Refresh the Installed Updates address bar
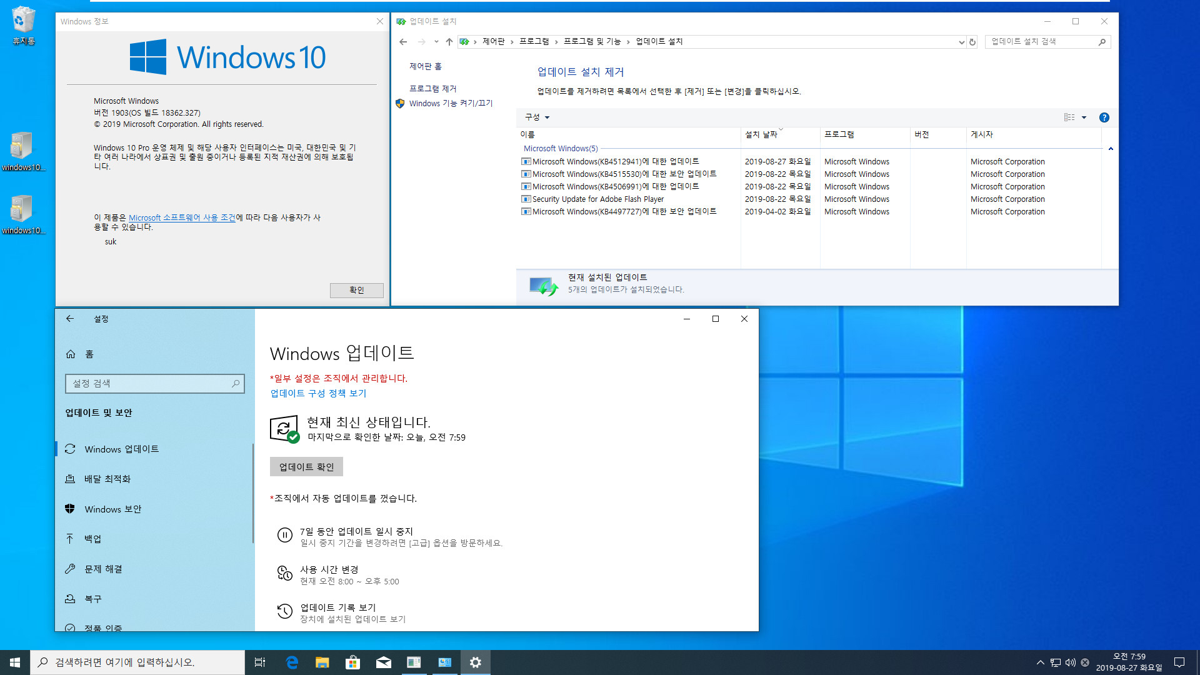Viewport: 1200px width, 675px height. [x=972, y=42]
